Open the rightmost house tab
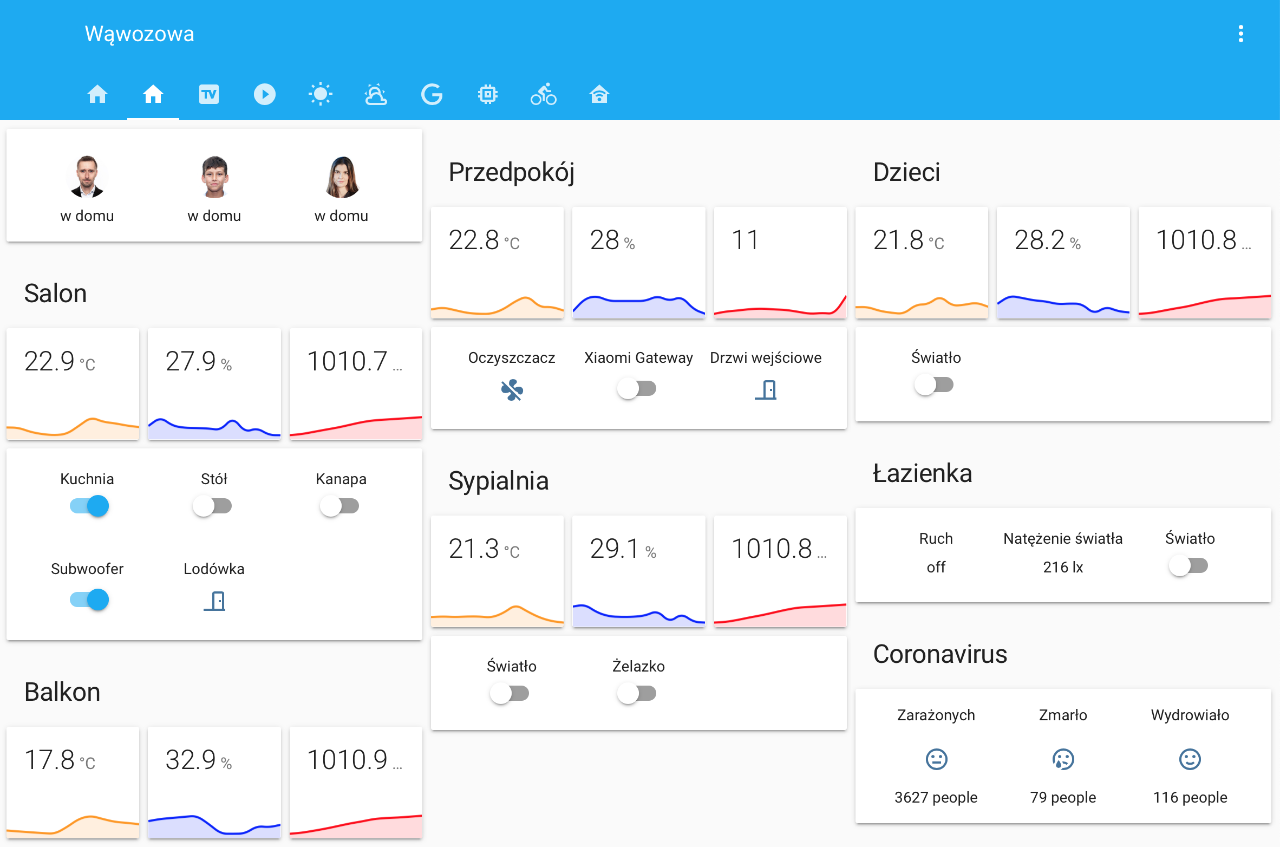 pyautogui.click(x=599, y=94)
